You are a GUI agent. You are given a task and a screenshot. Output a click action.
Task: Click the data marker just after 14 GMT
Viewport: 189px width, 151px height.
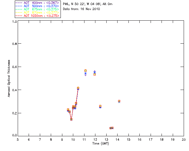pos(119,101)
